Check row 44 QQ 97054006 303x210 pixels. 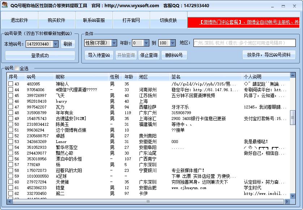point(11,89)
